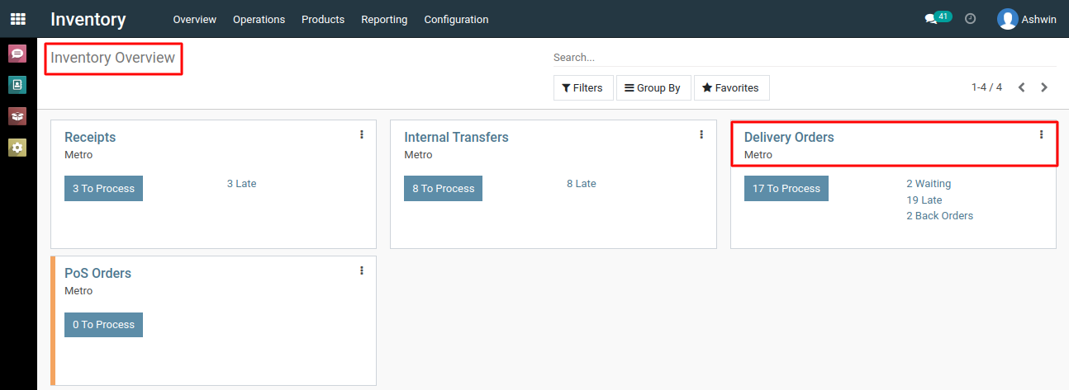This screenshot has width=1069, height=390.
Task: Go to next page arrow
Action: [1044, 87]
